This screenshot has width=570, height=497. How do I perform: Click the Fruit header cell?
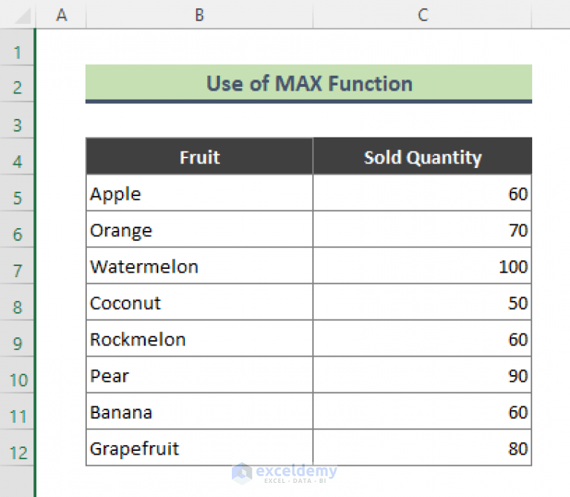pyautogui.click(x=199, y=157)
